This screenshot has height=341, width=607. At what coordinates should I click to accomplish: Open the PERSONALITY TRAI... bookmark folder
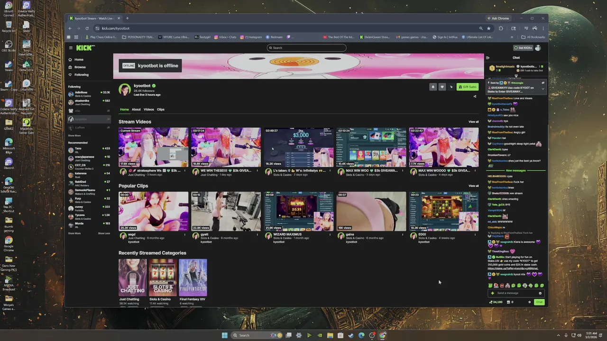pyautogui.click(x=138, y=37)
